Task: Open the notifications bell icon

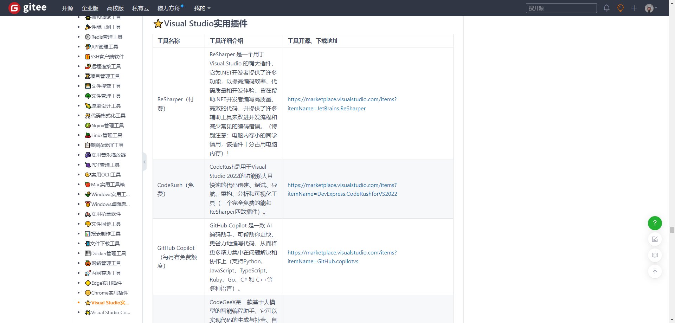Action: 606,8
